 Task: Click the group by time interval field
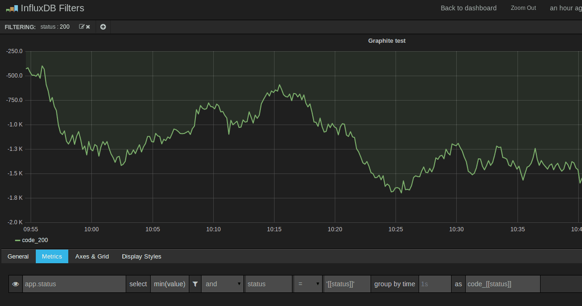coord(435,284)
